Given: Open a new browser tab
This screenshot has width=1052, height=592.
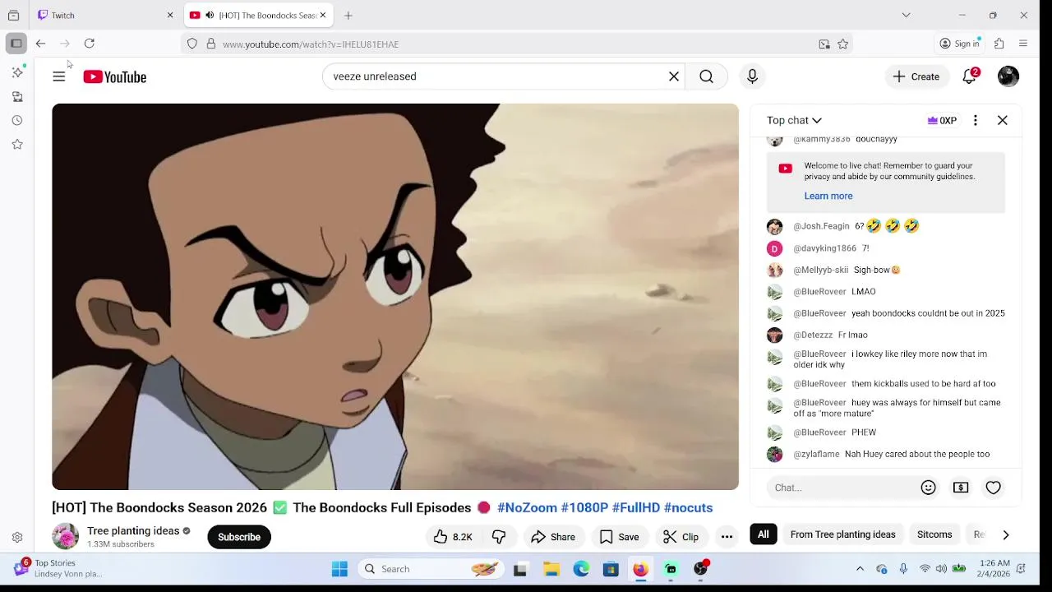Looking at the screenshot, I should (x=348, y=15).
